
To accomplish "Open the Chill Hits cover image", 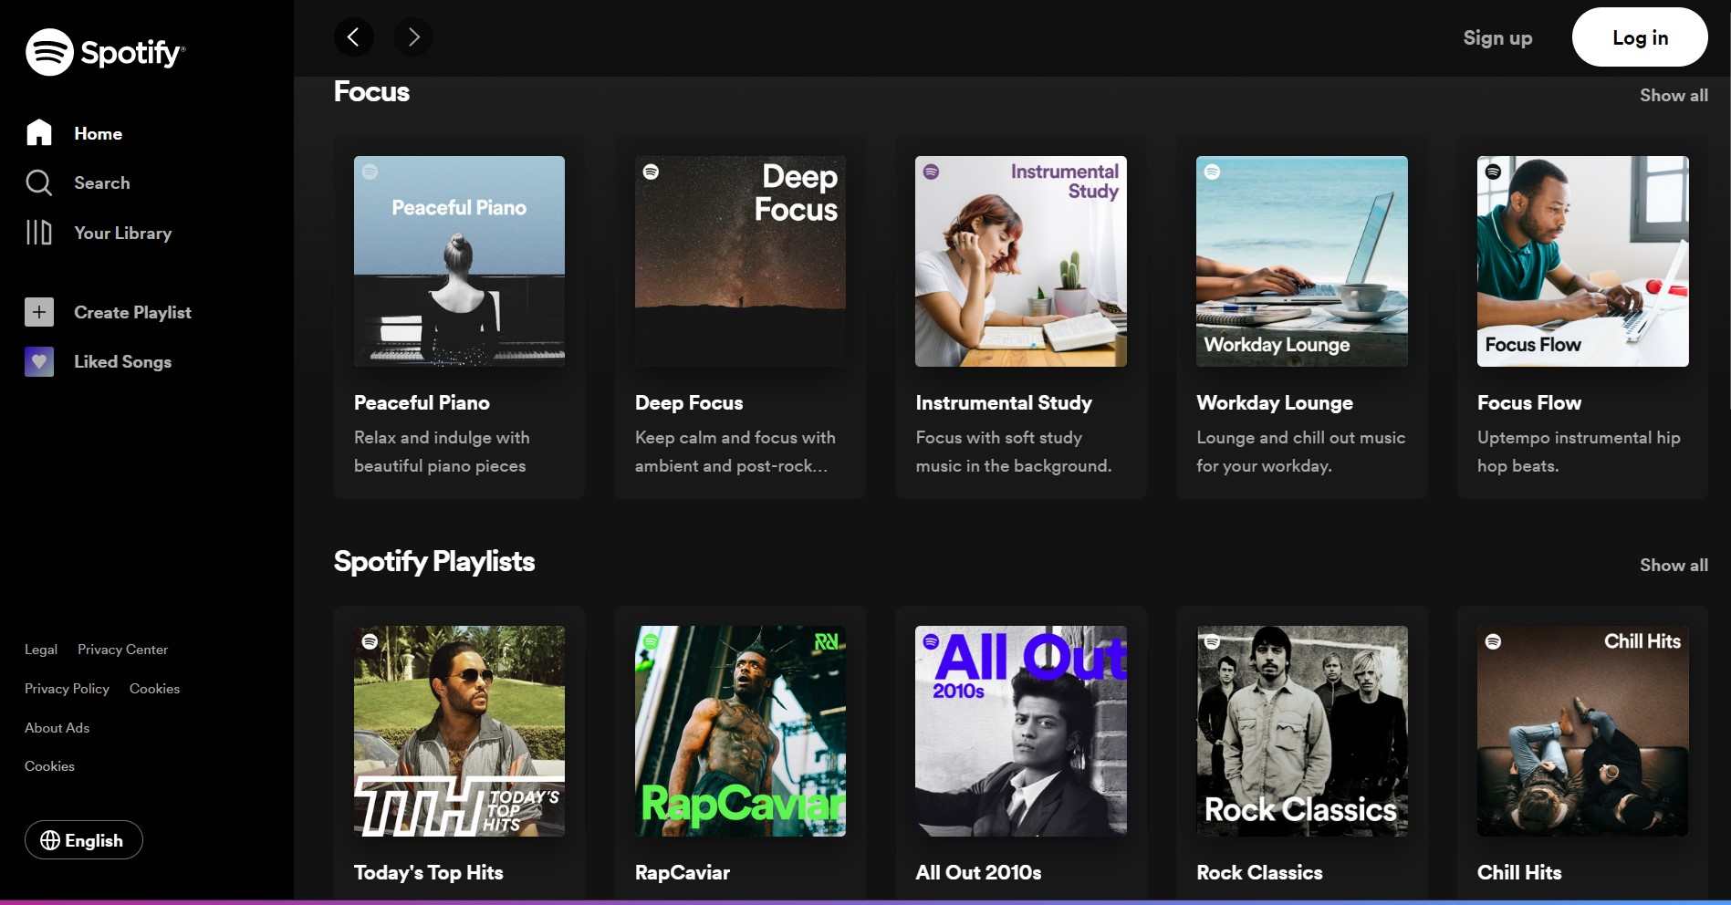I will (x=1583, y=731).
